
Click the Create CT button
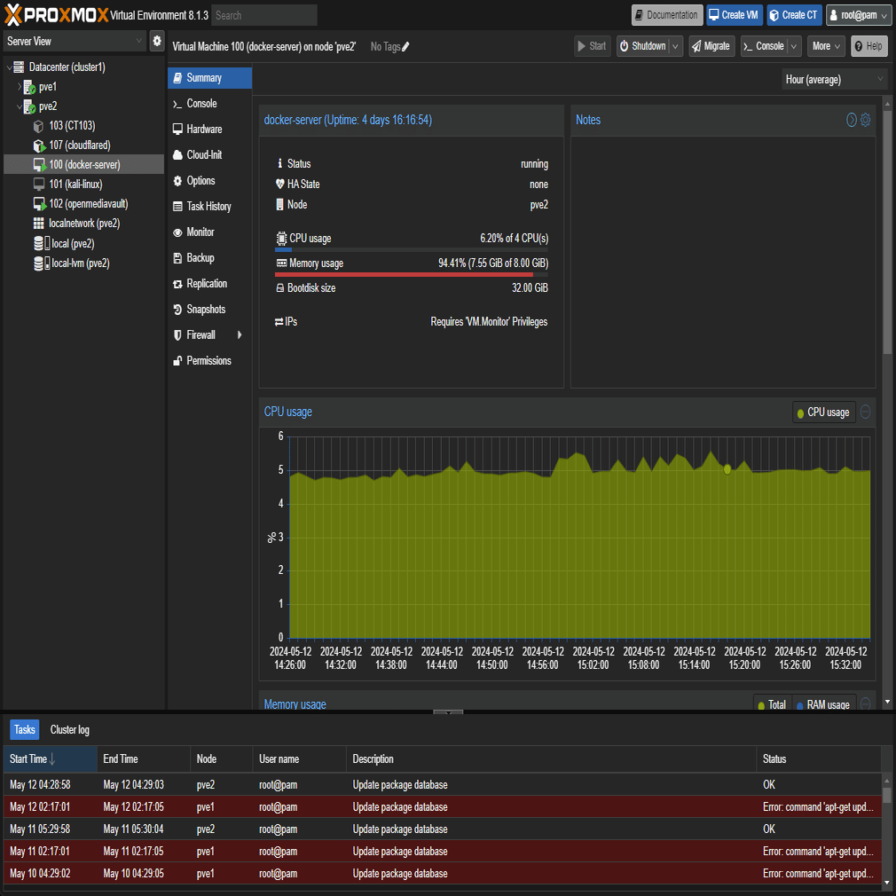tap(794, 15)
